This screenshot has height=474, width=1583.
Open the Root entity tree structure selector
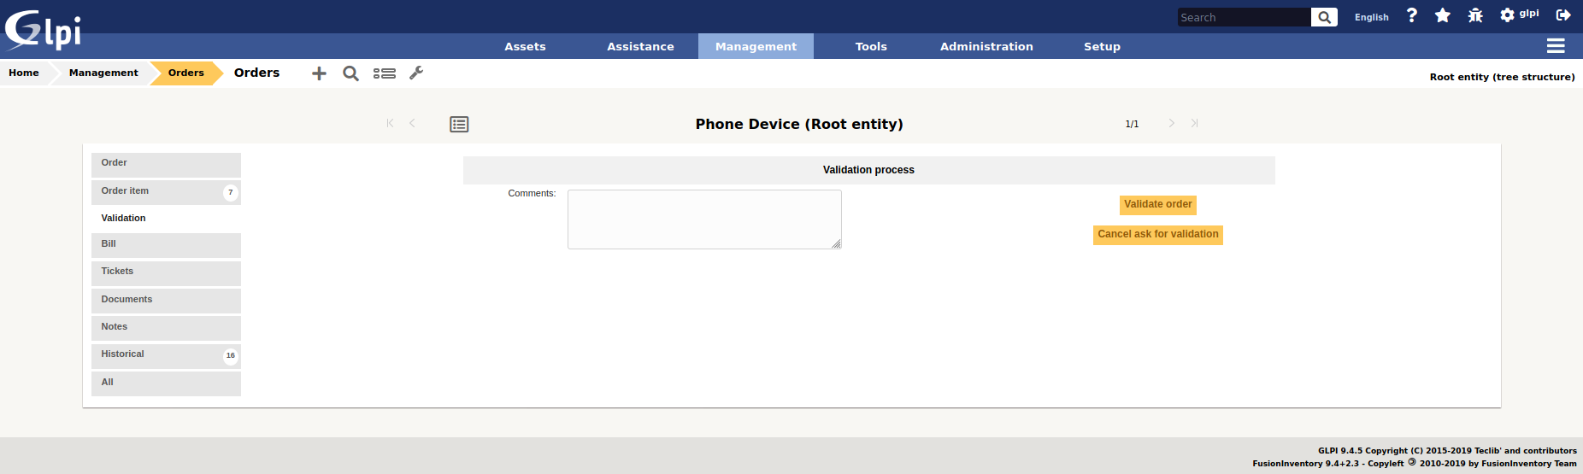(x=1502, y=77)
